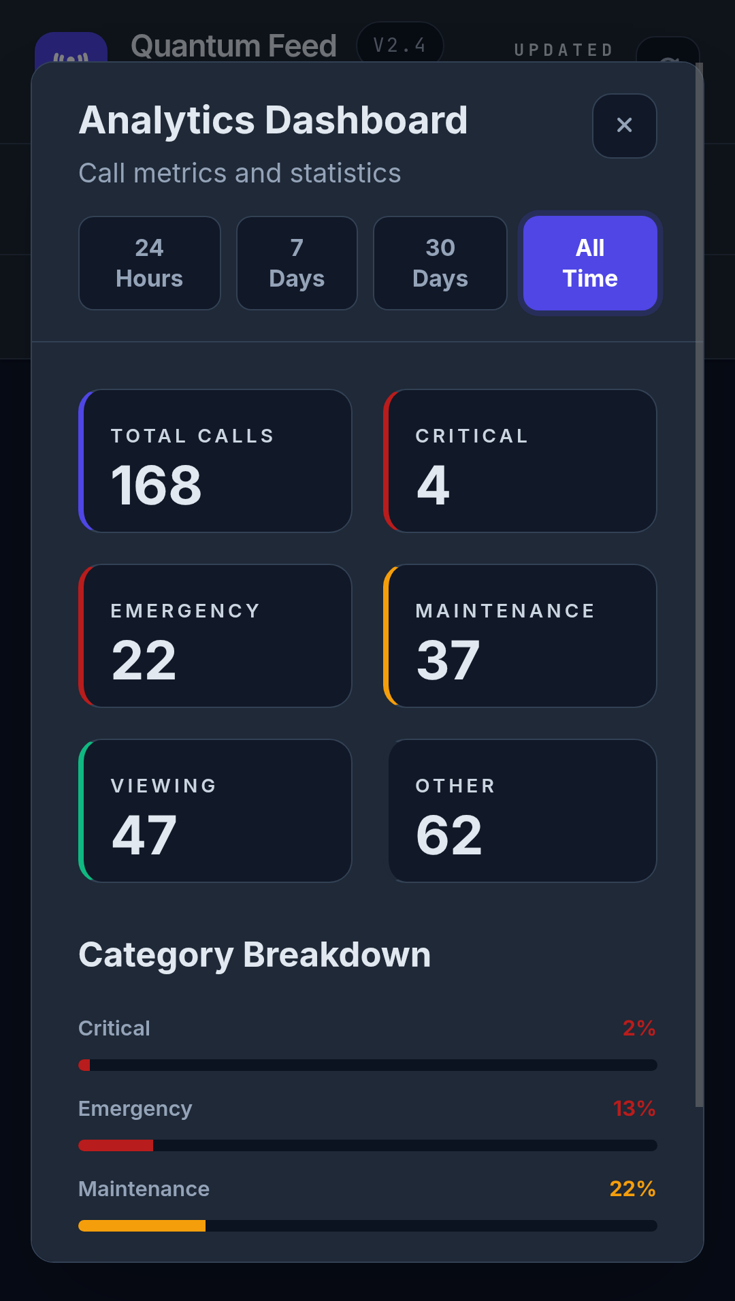Click the Critical breakdown progress bar
This screenshot has height=1301, width=735.
(367, 1065)
